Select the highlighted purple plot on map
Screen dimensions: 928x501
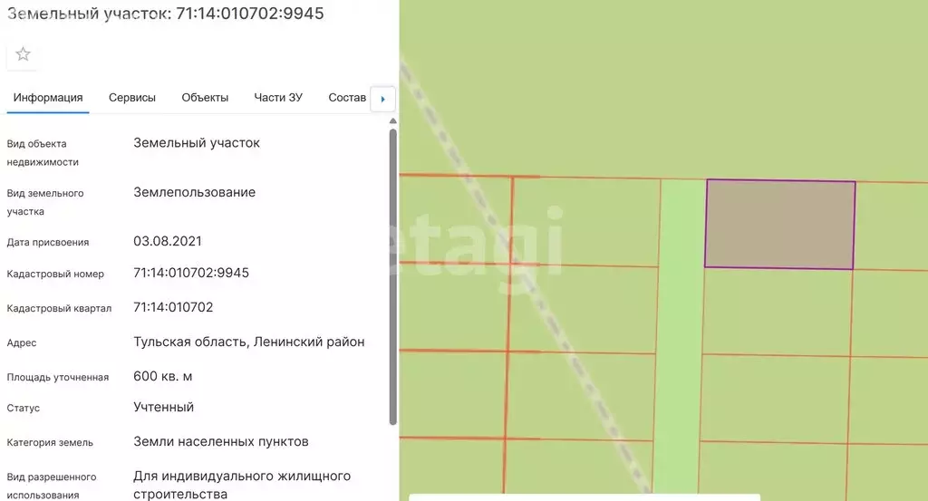coord(780,224)
